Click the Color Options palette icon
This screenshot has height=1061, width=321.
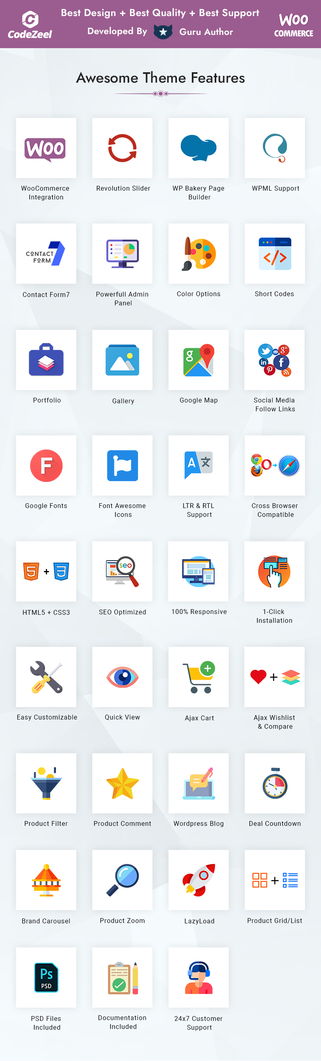click(x=199, y=254)
